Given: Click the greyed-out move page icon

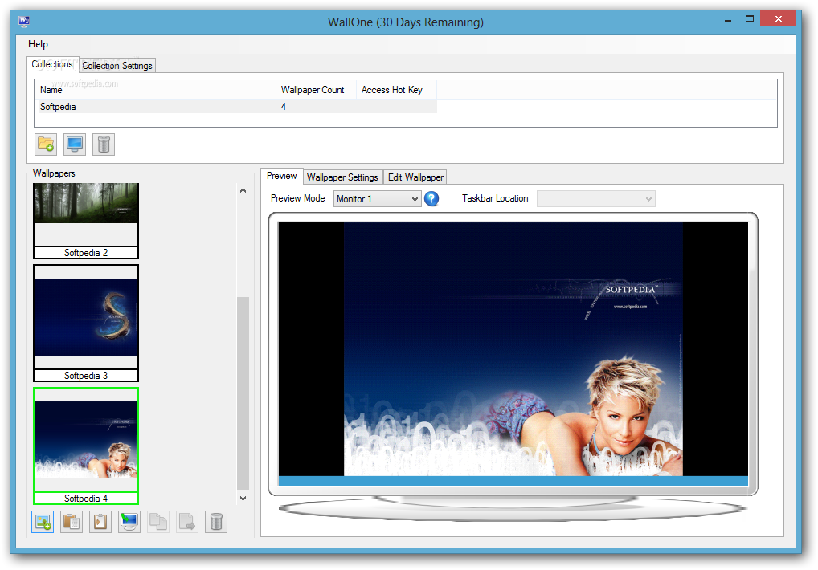Looking at the screenshot, I should [x=186, y=522].
